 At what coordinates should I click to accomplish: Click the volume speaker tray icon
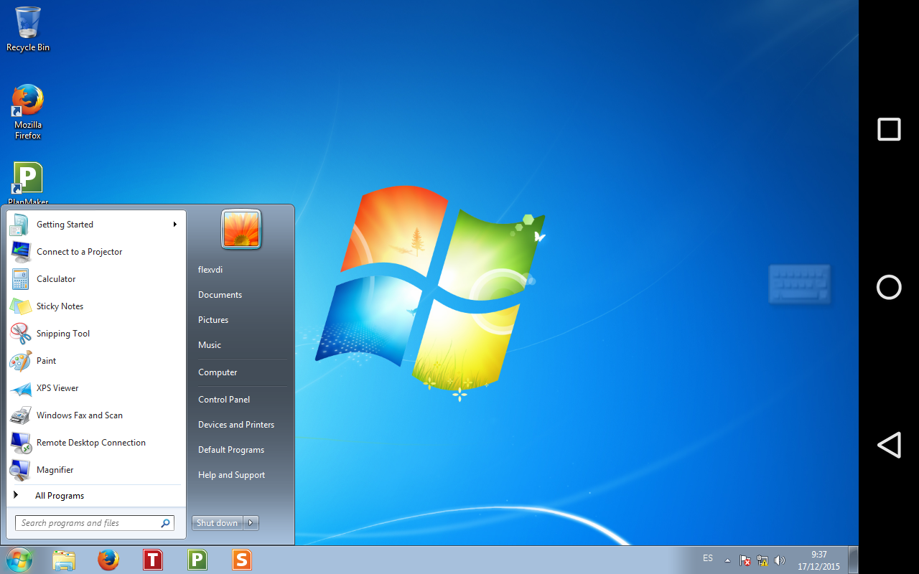pos(780,560)
